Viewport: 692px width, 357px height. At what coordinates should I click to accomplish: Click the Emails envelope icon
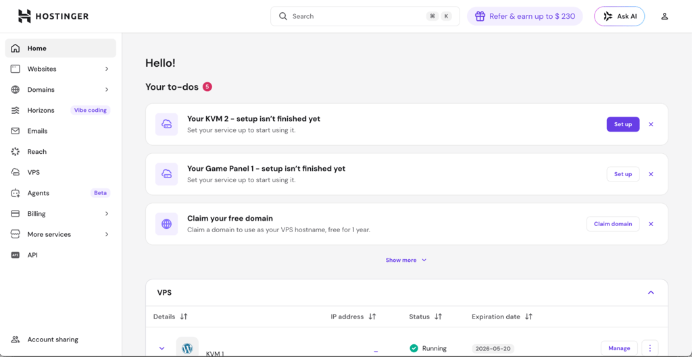tap(16, 131)
